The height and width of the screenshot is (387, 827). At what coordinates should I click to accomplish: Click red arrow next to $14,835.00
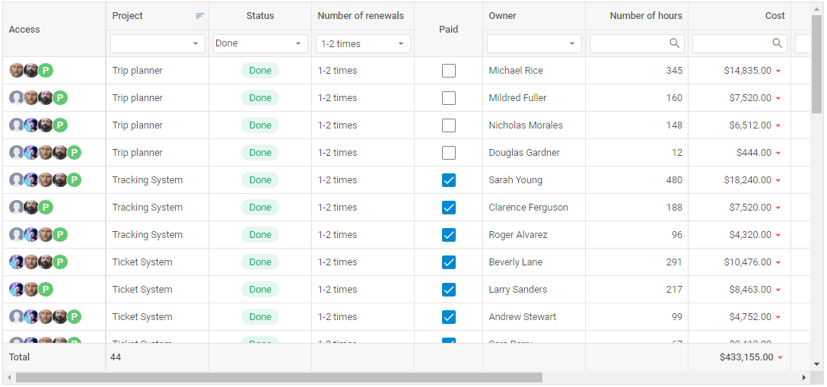click(x=778, y=71)
